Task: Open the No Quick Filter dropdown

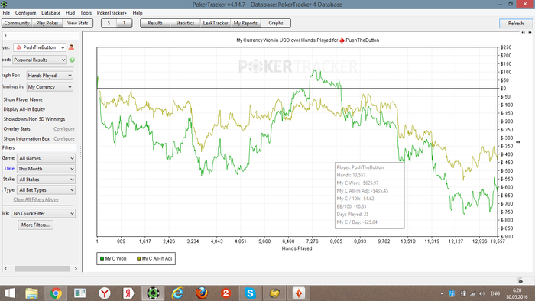Action: click(43, 213)
